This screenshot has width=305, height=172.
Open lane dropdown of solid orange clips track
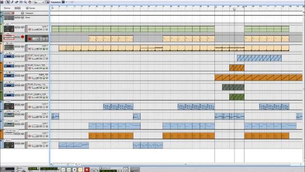[x=35, y=136]
